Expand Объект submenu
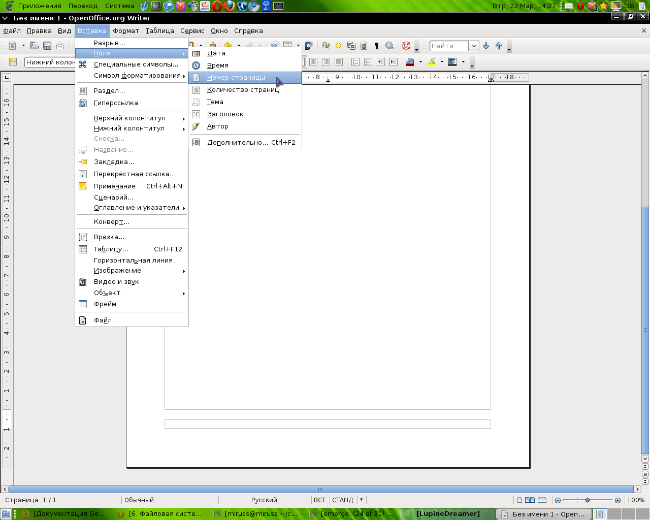The image size is (650, 520). click(x=132, y=293)
